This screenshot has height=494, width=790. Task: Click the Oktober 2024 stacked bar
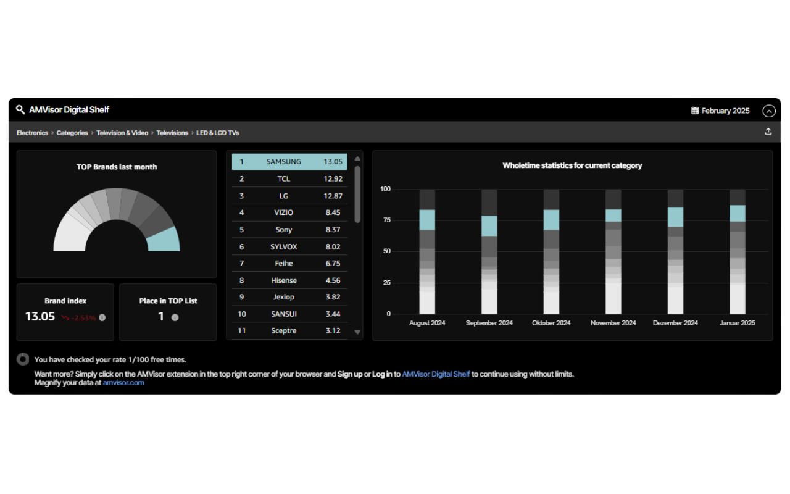click(x=551, y=252)
